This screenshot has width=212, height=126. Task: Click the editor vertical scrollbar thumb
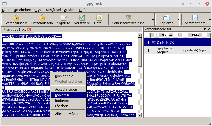pos(139,52)
